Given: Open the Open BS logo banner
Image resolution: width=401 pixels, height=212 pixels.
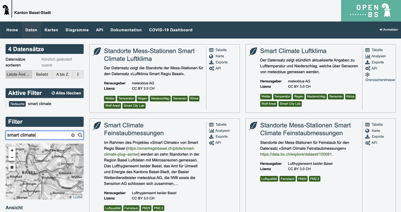Looking at the screenshot, I should [x=371, y=11].
